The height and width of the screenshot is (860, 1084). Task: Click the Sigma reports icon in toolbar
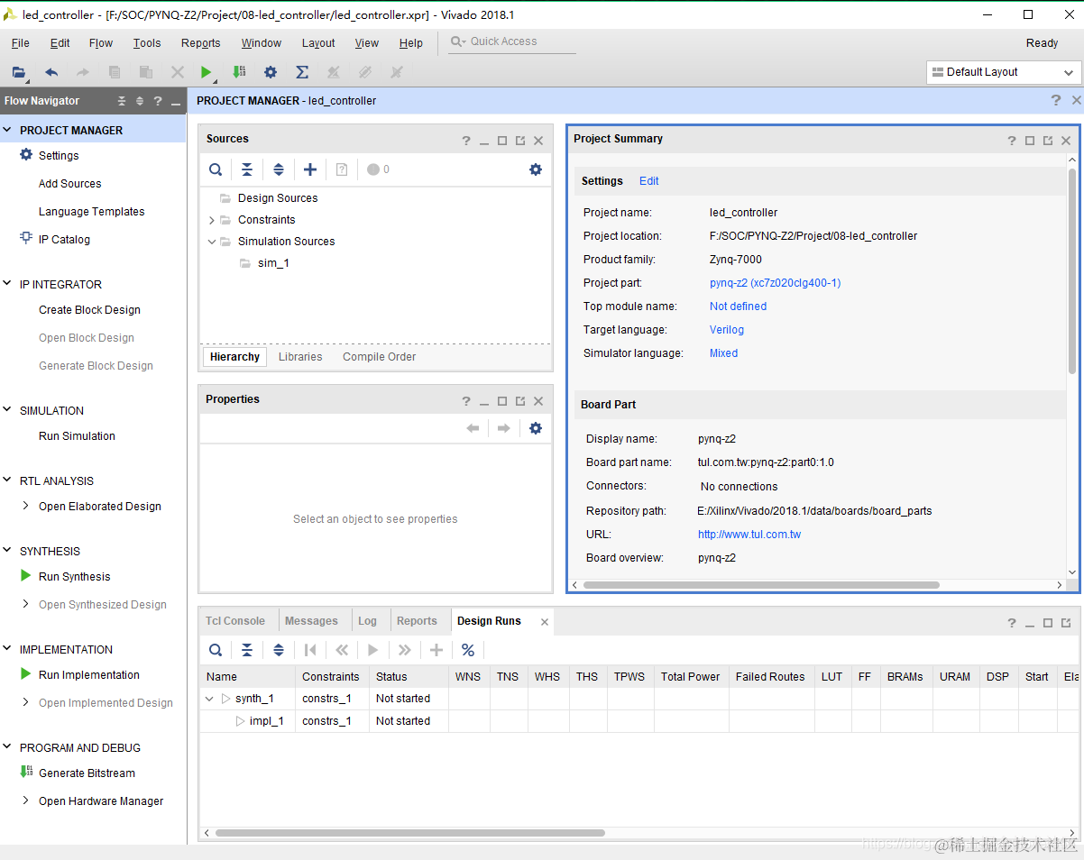(302, 72)
